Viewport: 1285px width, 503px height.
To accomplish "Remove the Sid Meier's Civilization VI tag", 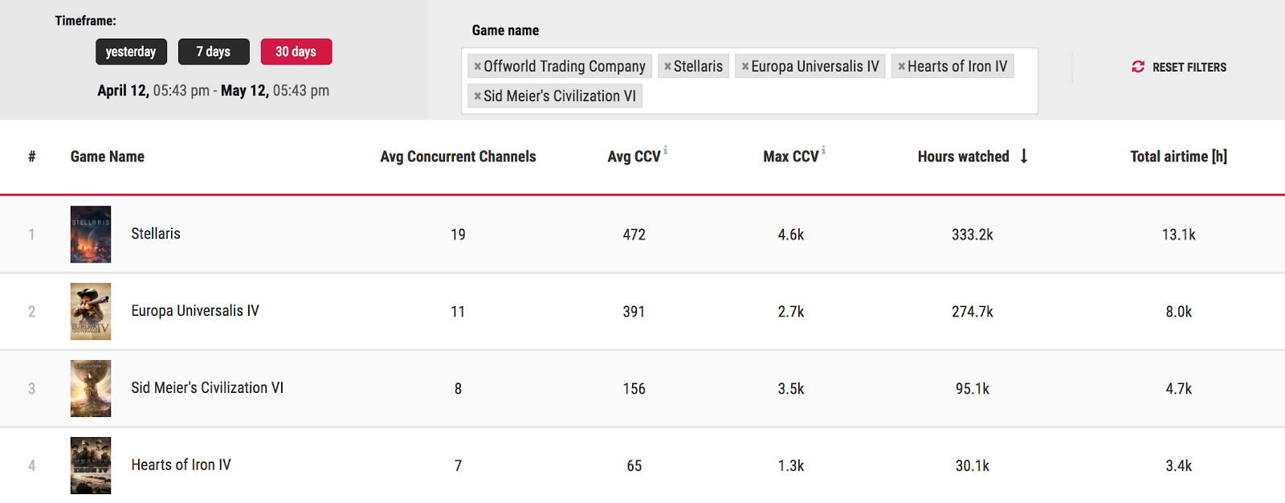I will pyautogui.click(x=478, y=96).
